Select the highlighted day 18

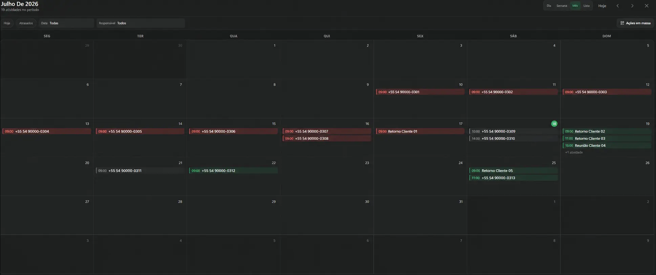pyautogui.click(x=554, y=124)
